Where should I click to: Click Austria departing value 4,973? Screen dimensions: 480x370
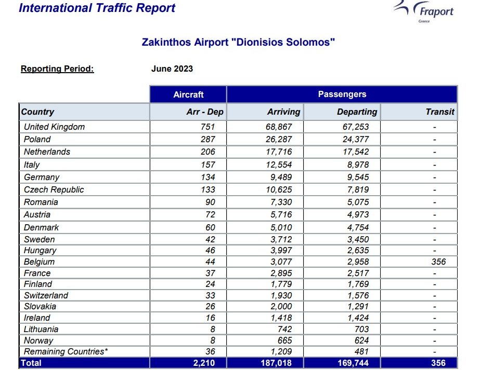click(358, 215)
